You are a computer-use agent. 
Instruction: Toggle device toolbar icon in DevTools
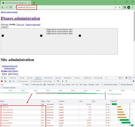click(x=5, y=78)
